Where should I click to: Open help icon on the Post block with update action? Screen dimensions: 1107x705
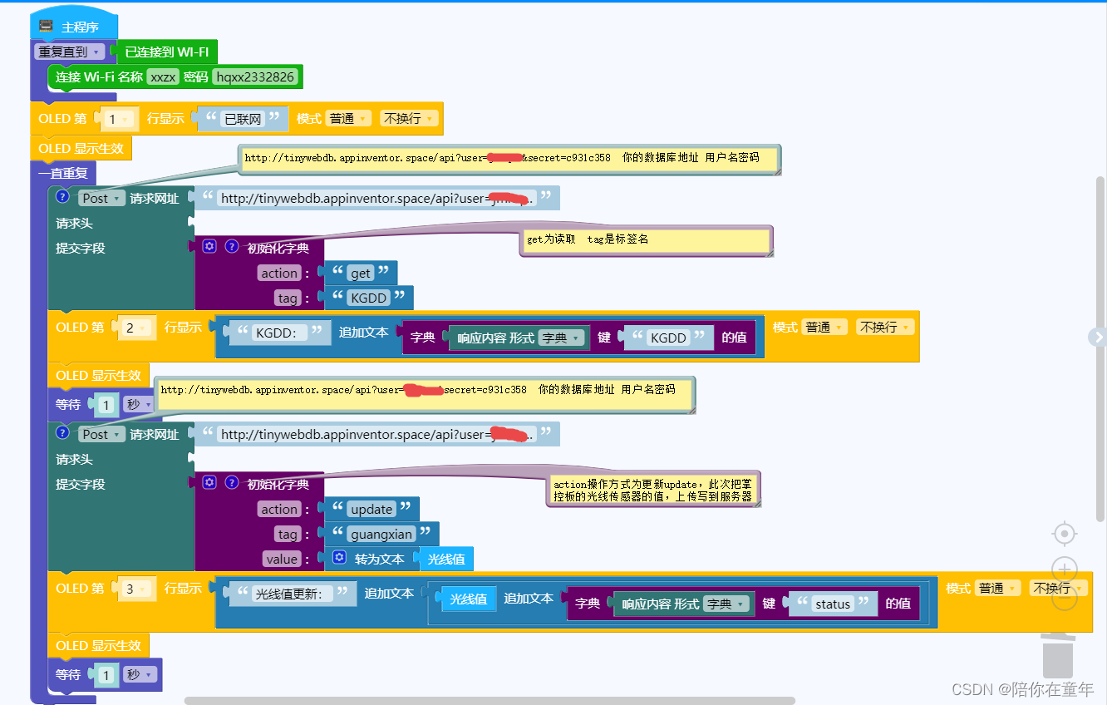(x=62, y=433)
